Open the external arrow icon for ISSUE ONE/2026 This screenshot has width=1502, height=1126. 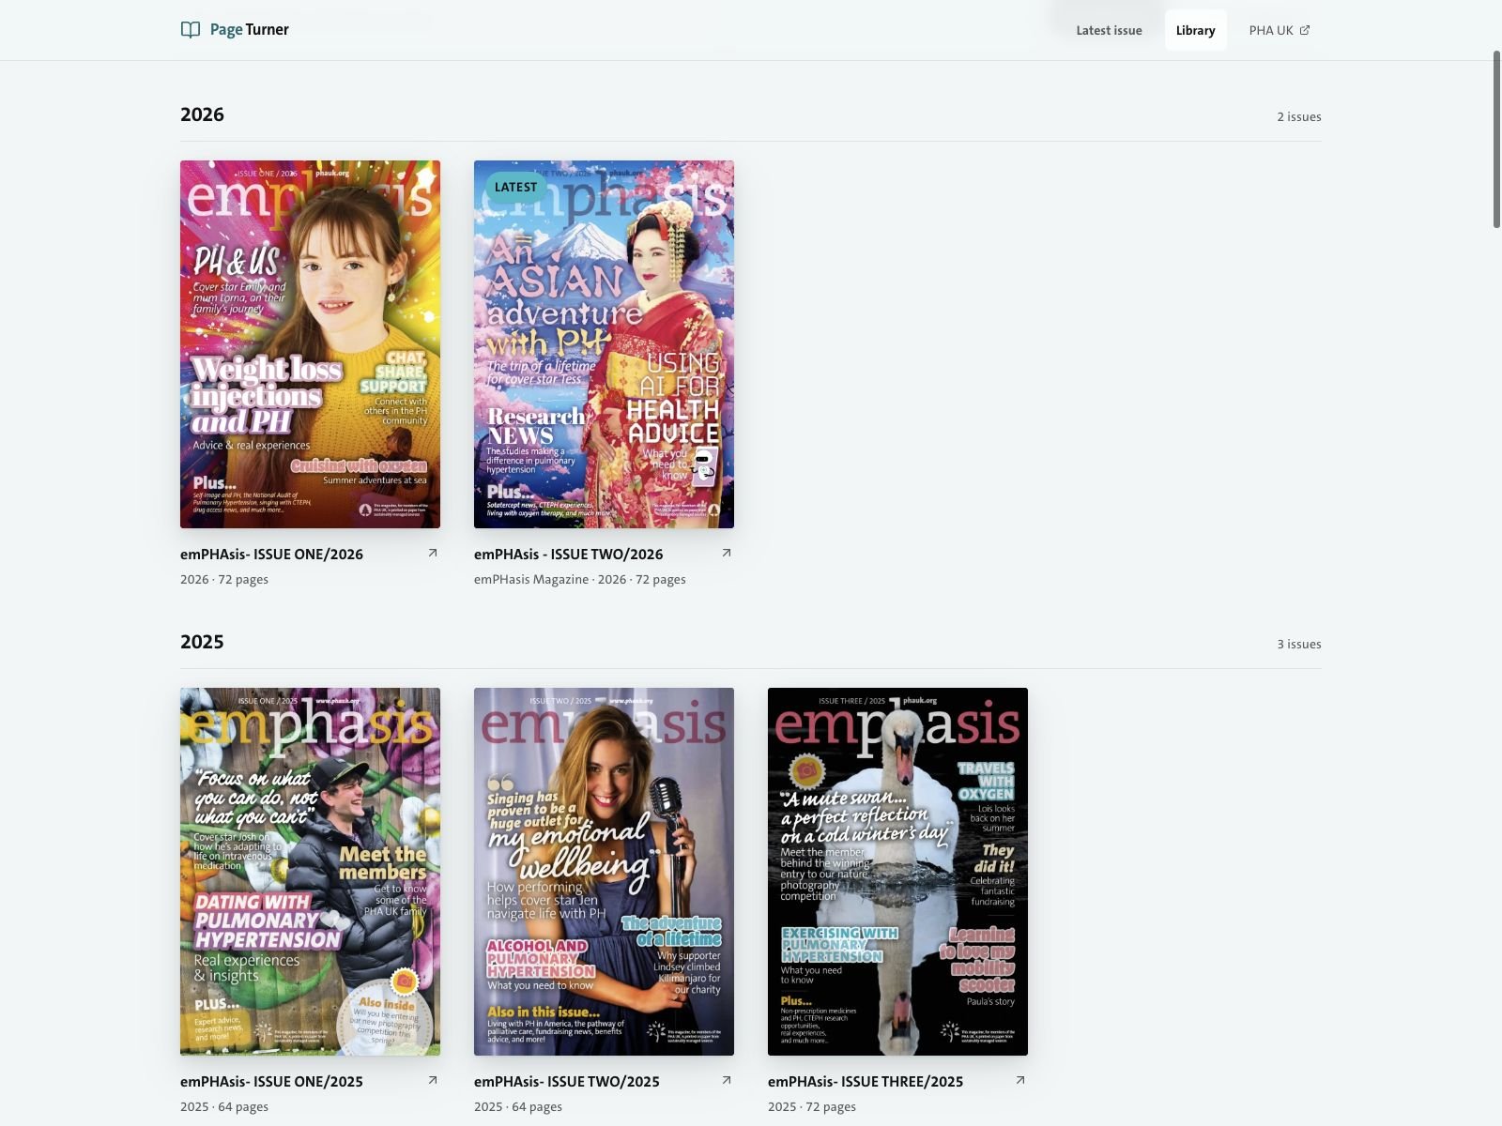tap(433, 553)
